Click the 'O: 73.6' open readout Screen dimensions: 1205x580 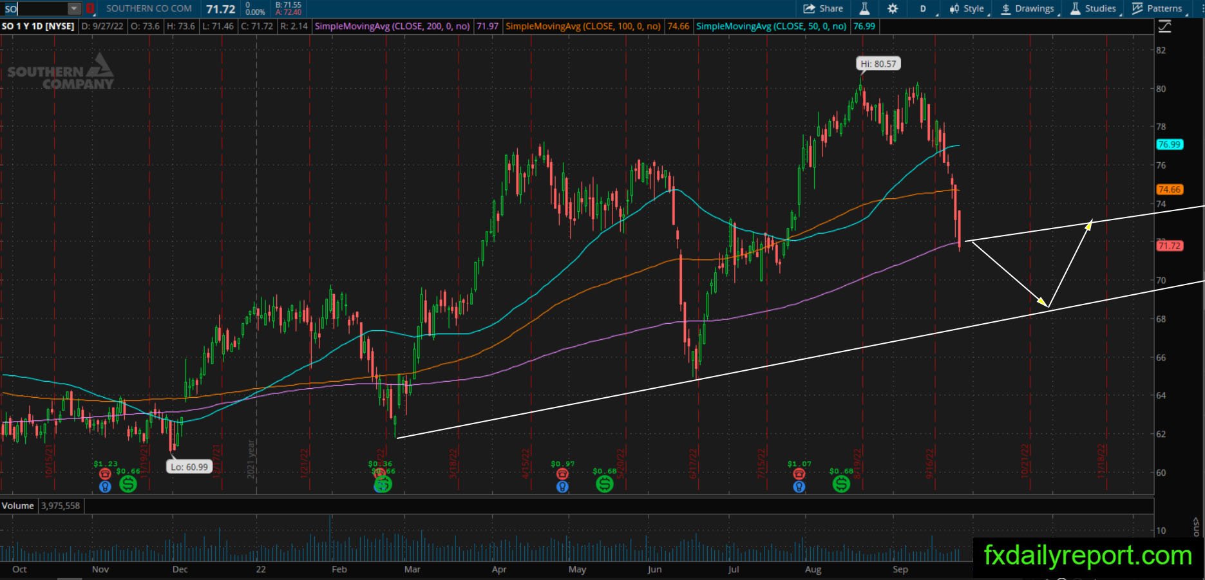(145, 26)
